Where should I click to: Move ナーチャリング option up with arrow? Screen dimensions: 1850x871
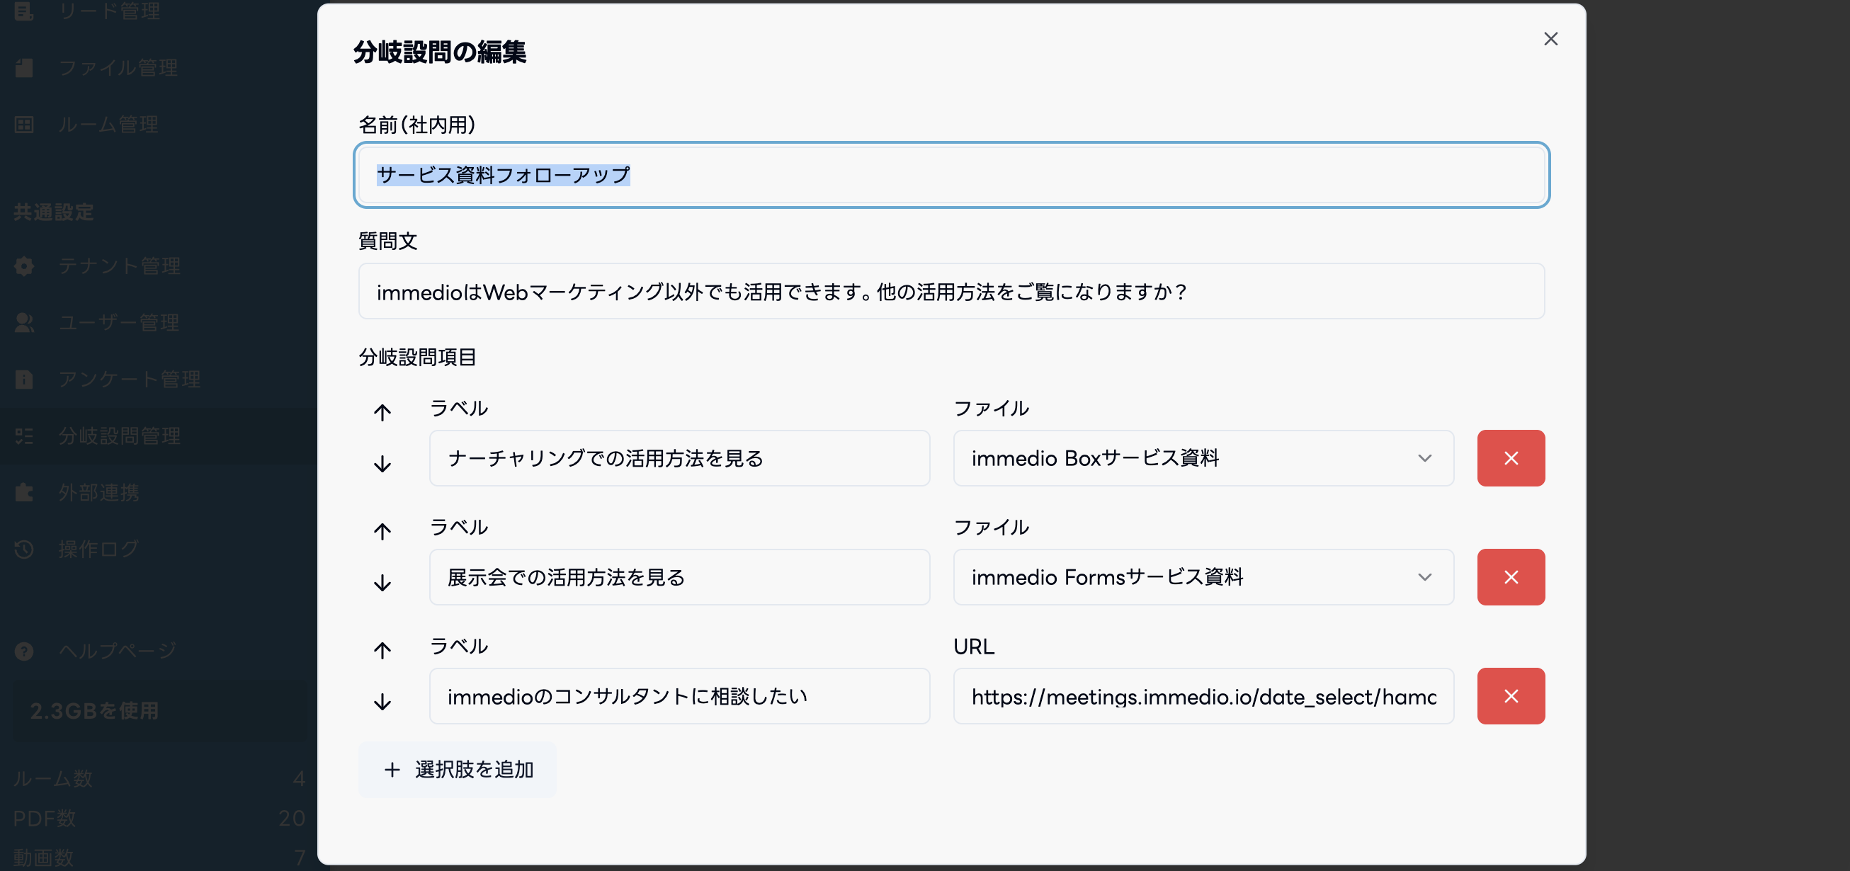click(x=382, y=412)
